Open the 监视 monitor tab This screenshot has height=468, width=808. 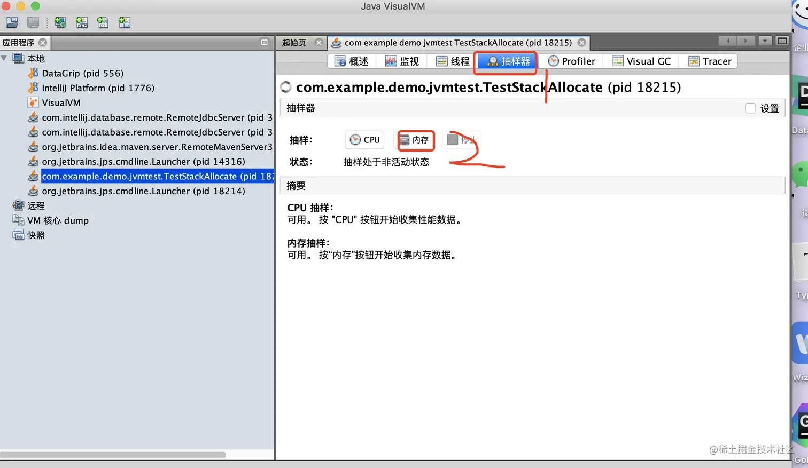(x=402, y=61)
